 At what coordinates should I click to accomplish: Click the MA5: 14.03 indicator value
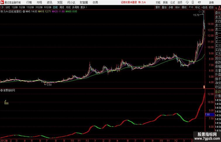pyautogui.click(x=31, y=12)
